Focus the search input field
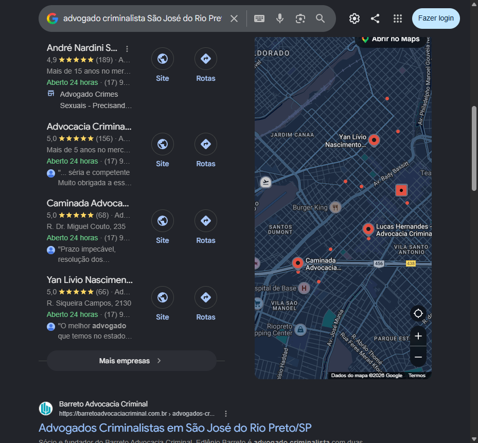 point(143,19)
